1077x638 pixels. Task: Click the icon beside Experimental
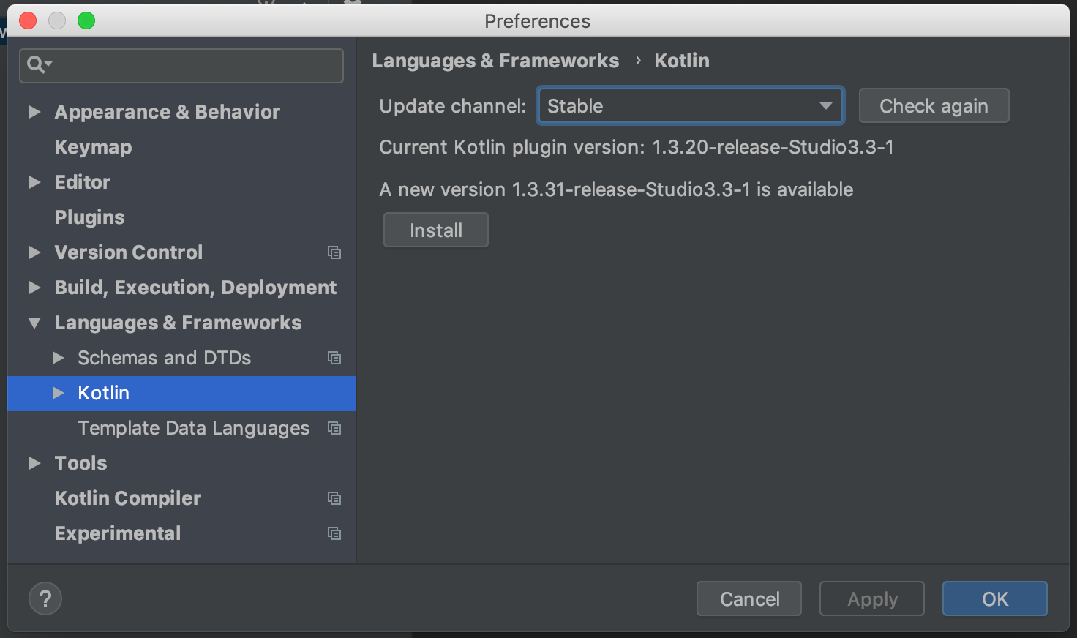click(x=334, y=533)
